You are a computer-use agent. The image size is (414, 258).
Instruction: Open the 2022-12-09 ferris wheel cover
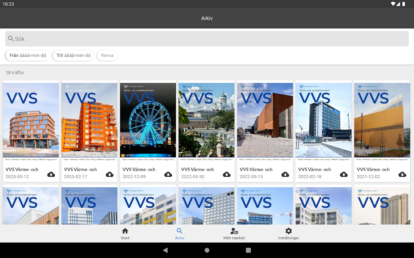(148, 120)
